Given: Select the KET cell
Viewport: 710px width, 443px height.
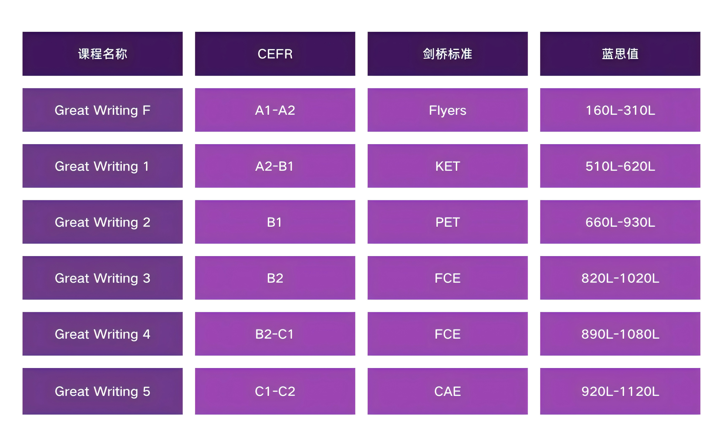Looking at the screenshot, I should pos(447,166).
